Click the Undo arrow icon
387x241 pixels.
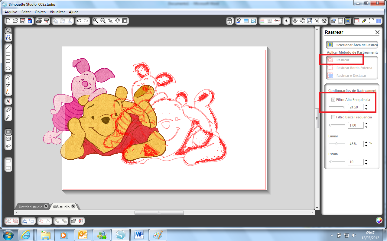coord(79,21)
